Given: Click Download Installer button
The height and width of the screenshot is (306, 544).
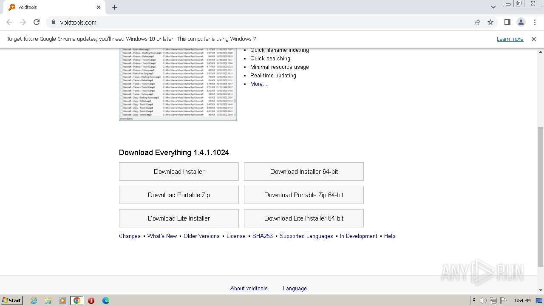Looking at the screenshot, I should pyautogui.click(x=179, y=171).
